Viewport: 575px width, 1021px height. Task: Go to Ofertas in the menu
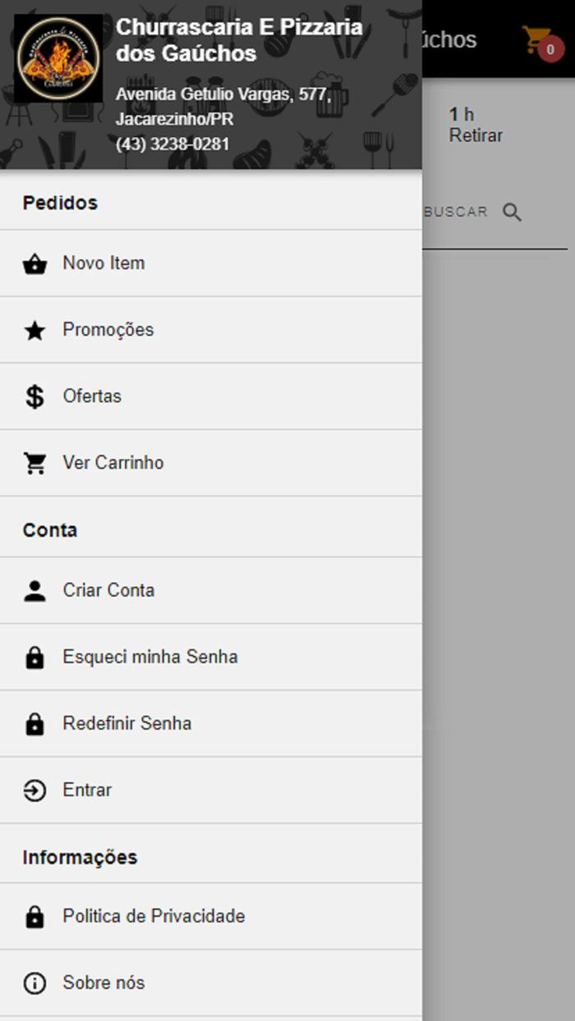(x=92, y=396)
